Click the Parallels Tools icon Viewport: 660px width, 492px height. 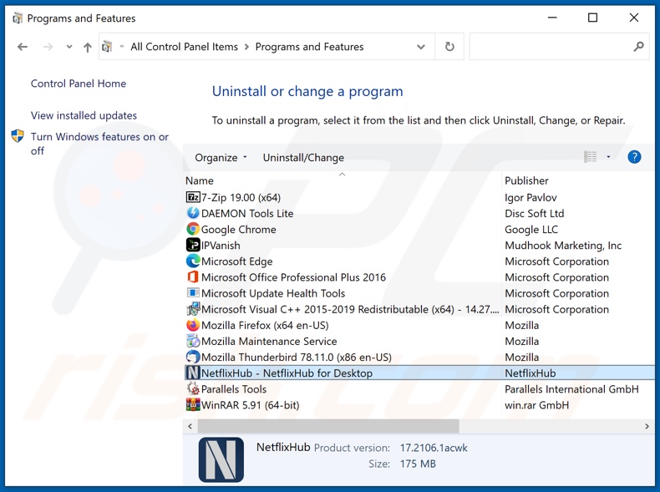coord(193,389)
